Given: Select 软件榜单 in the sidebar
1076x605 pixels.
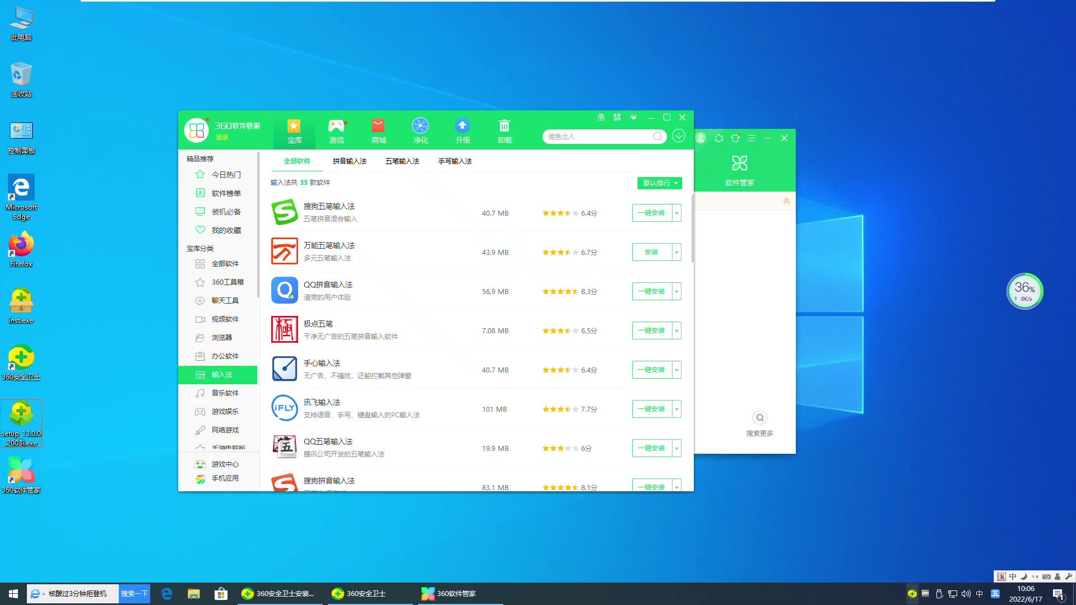Looking at the screenshot, I should point(218,193).
